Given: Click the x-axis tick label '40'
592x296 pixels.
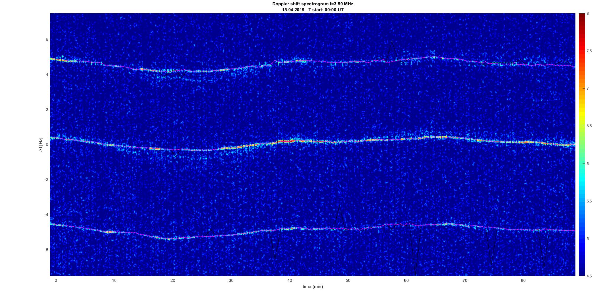Looking at the screenshot, I should click(x=289, y=280).
